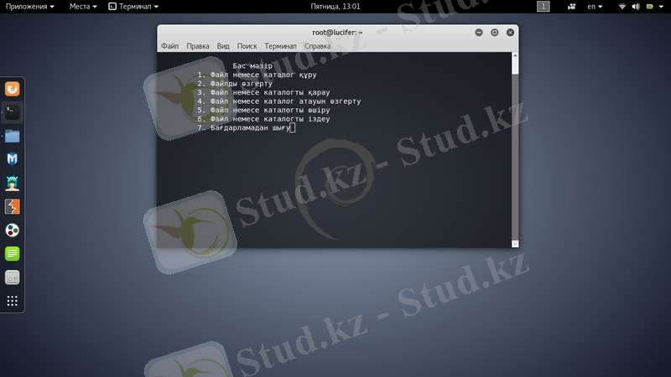Open the green notes icon in dock
The image size is (671, 377).
(13, 253)
